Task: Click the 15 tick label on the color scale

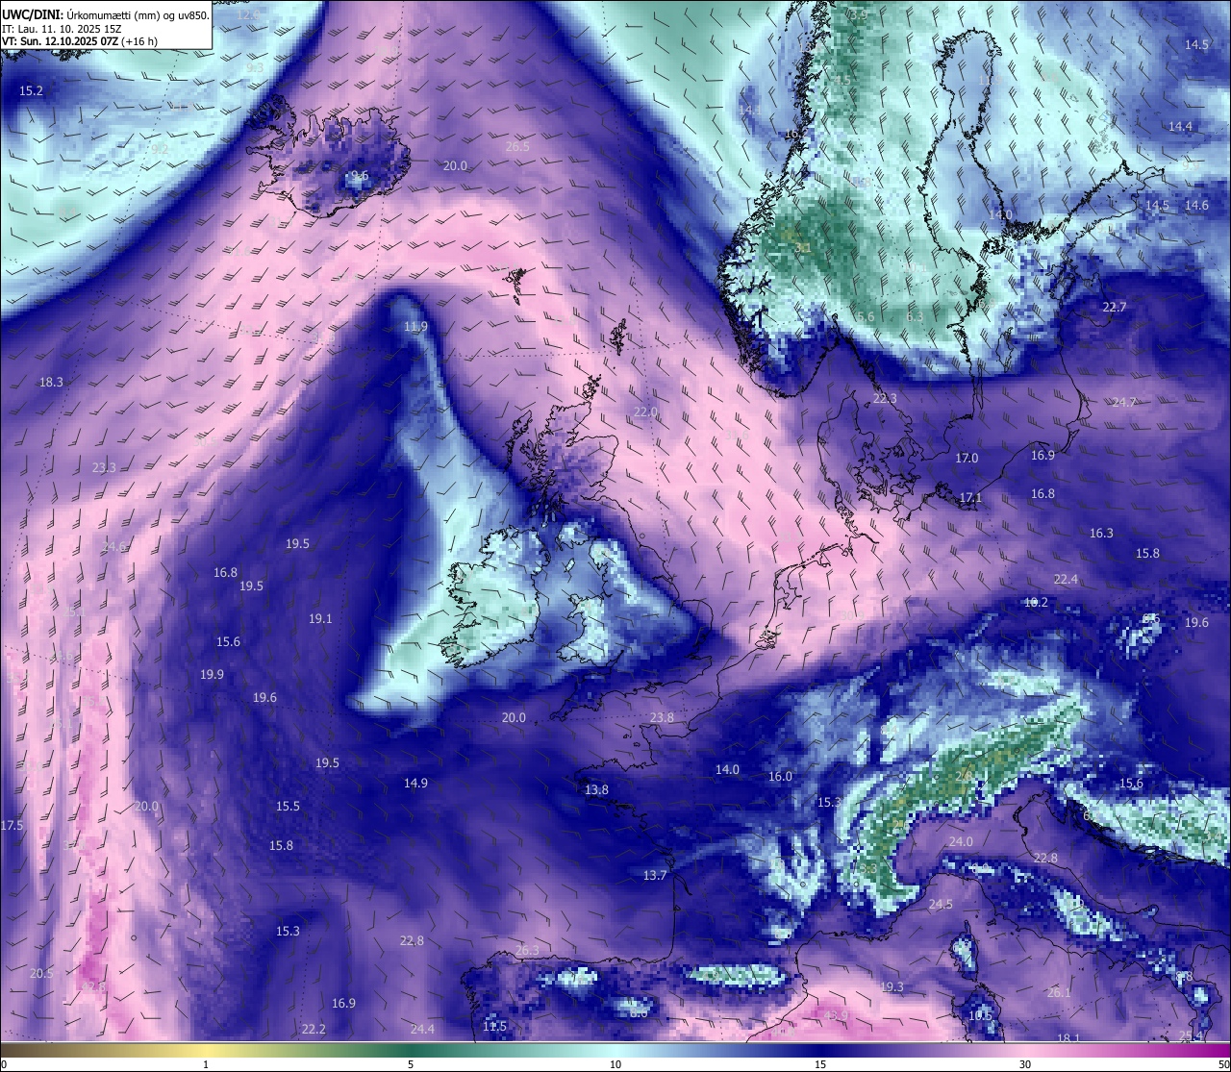Action: click(820, 1064)
